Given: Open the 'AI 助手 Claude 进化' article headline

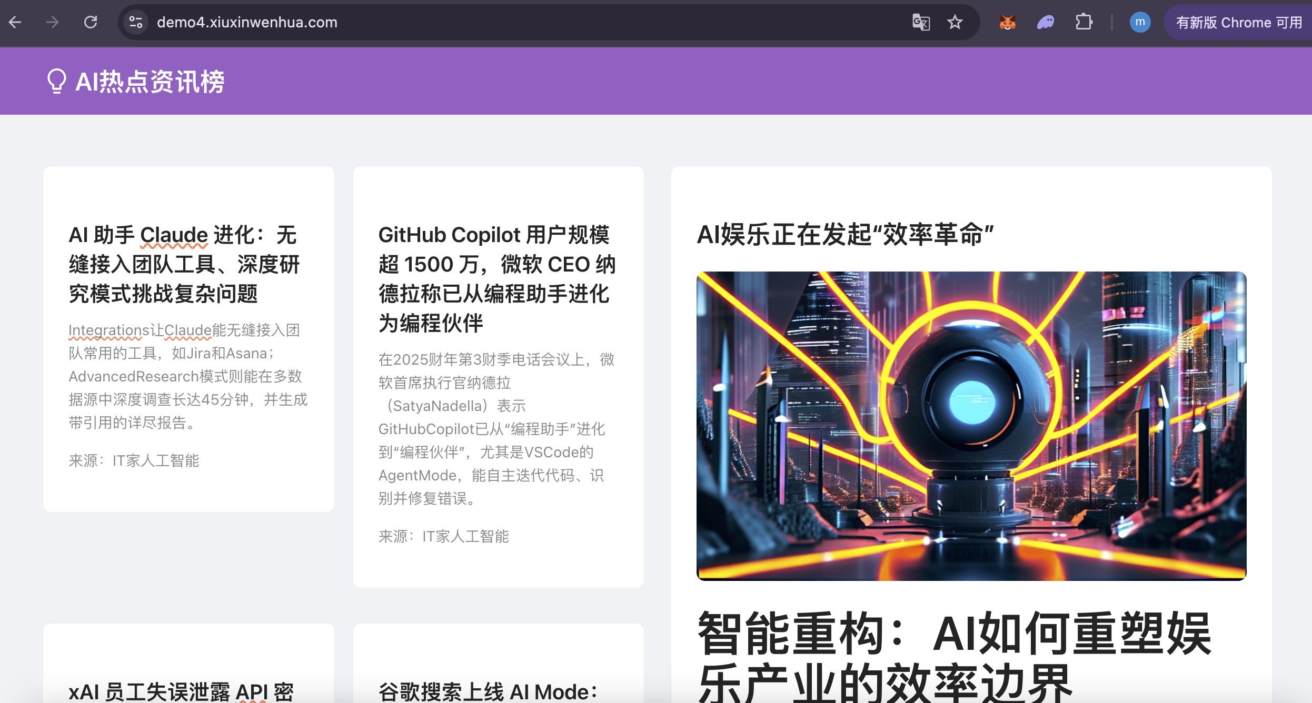Looking at the screenshot, I should 184,264.
